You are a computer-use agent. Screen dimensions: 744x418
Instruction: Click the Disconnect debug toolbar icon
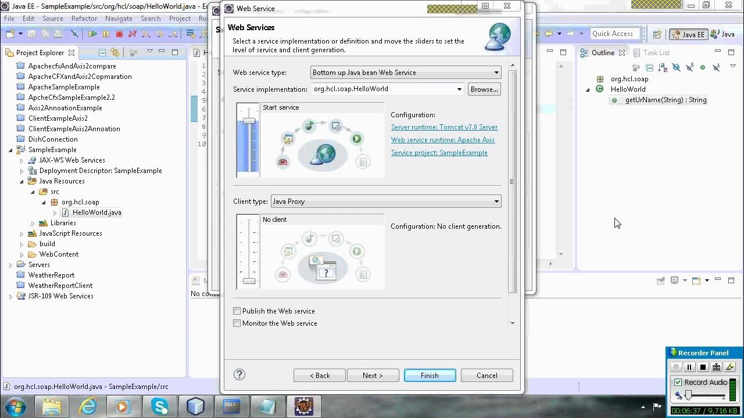(133, 34)
